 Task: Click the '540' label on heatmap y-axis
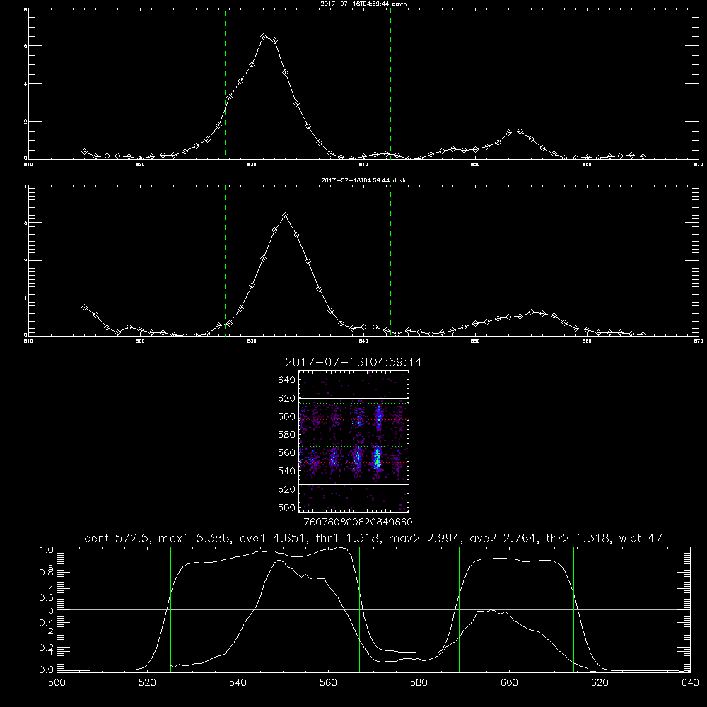click(287, 471)
